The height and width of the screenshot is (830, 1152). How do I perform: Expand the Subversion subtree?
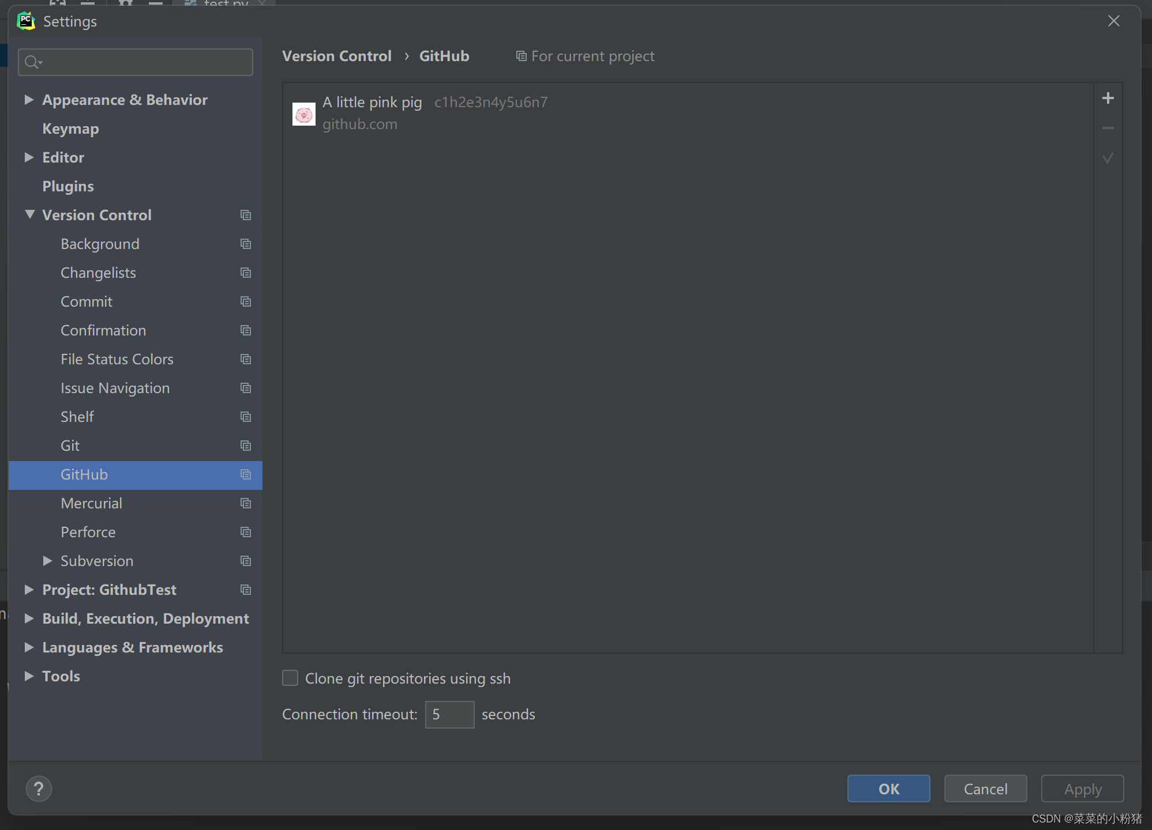[47, 561]
